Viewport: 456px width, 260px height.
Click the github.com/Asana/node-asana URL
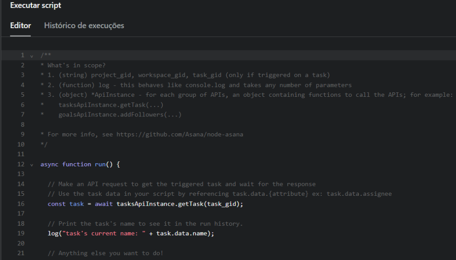(x=179, y=134)
